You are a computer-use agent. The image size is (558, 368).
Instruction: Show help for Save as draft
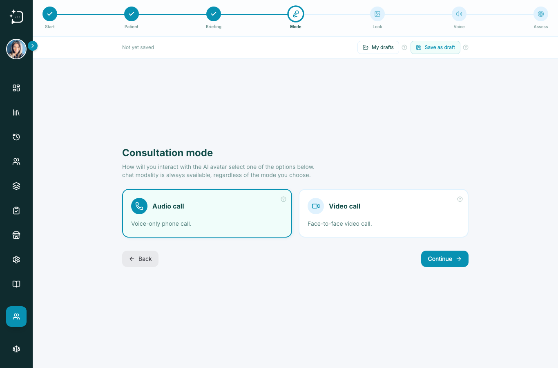coord(466,47)
